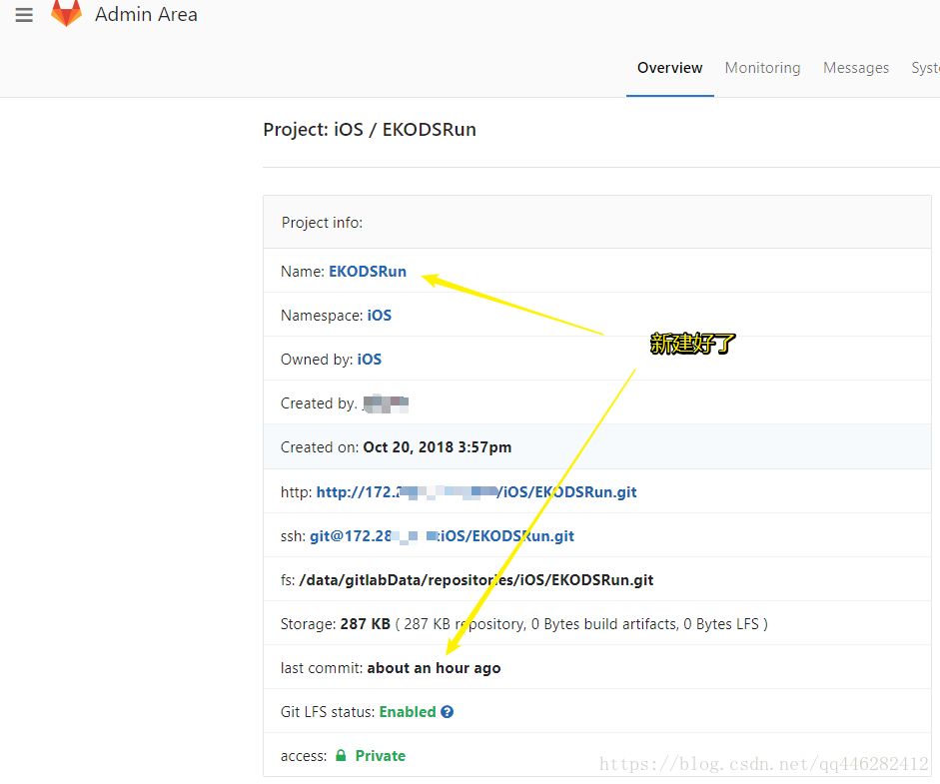Open the Git LFS help question icon

[446, 711]
